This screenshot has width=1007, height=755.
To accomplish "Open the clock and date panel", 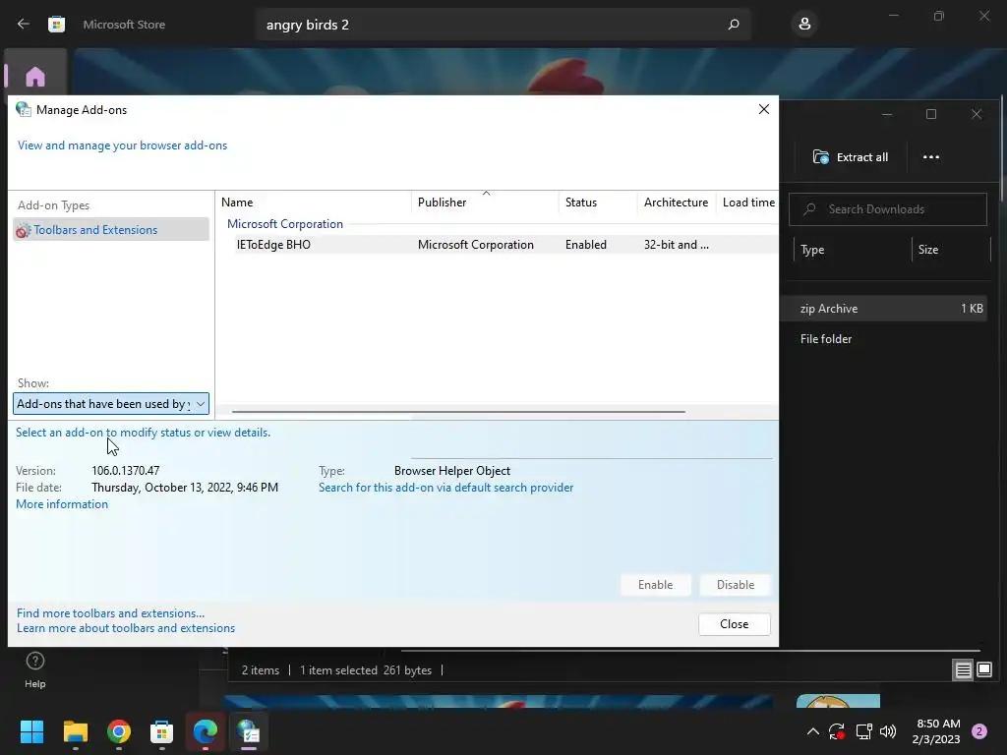I will (936, 731).
